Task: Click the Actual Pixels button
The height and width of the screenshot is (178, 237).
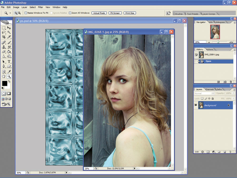Action: tap(99, 13)
